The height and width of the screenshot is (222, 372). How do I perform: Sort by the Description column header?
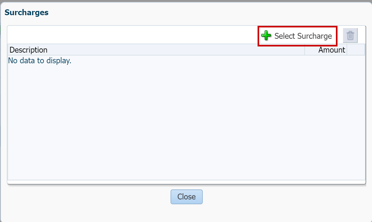pyautogui.click(x=156, y=50)
